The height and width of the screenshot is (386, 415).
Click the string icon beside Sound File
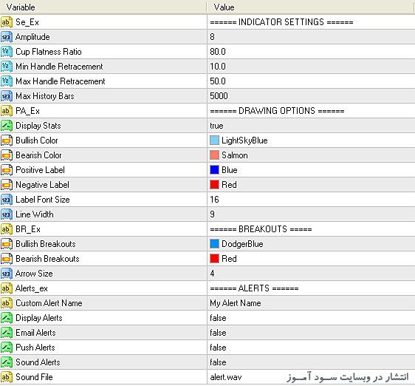pyautogui.click(x=7, y=377)
